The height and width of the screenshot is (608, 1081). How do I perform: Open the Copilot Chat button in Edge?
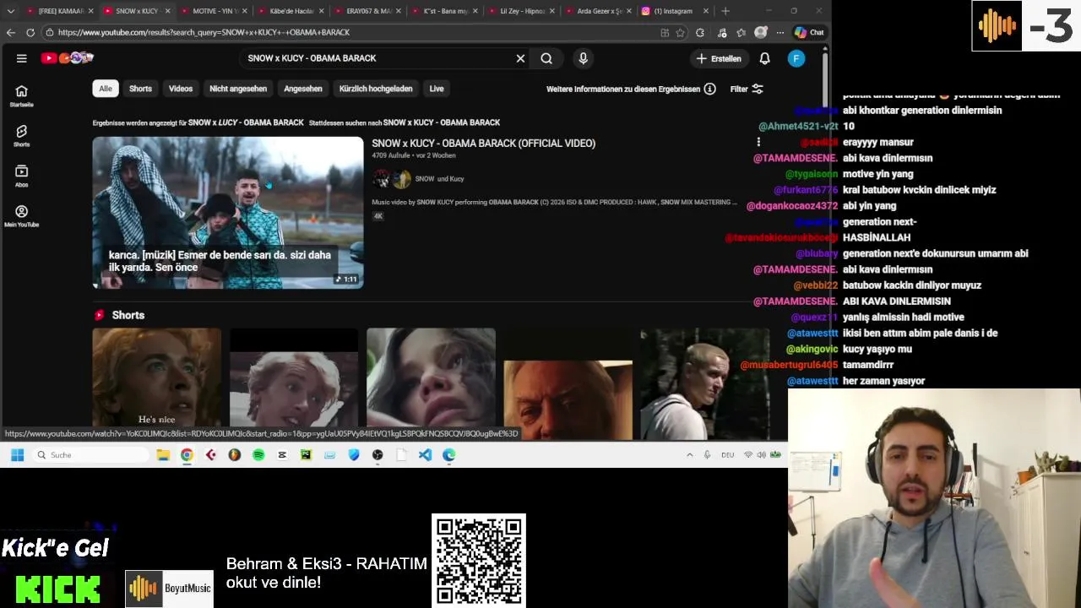809,32
